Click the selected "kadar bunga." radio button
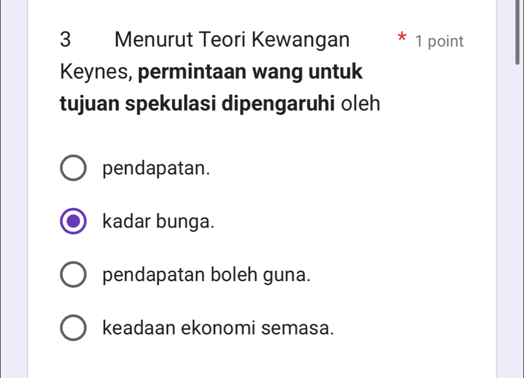 73,222
